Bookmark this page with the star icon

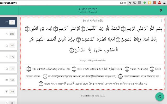pyautogui.click(x=125, y=3)
